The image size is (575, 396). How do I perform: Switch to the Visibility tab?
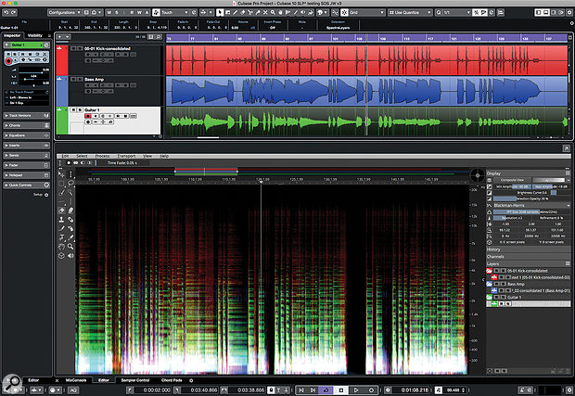(35, 35)
